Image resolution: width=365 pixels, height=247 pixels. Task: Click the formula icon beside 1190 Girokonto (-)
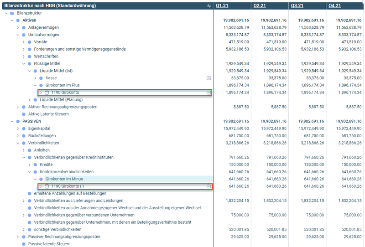click(209, 186)
